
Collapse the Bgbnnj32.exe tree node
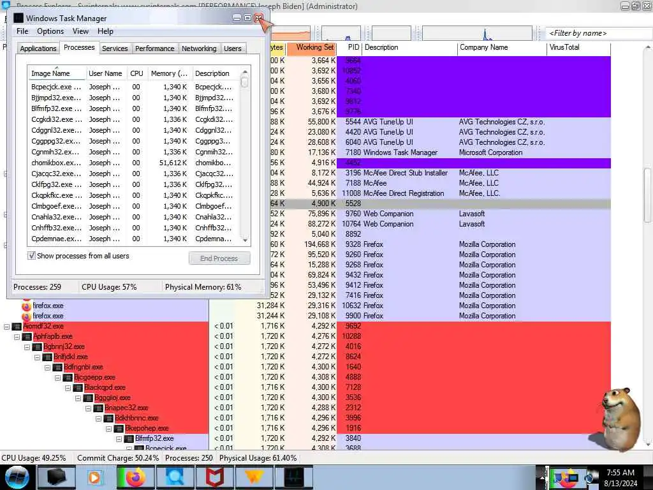27,347
